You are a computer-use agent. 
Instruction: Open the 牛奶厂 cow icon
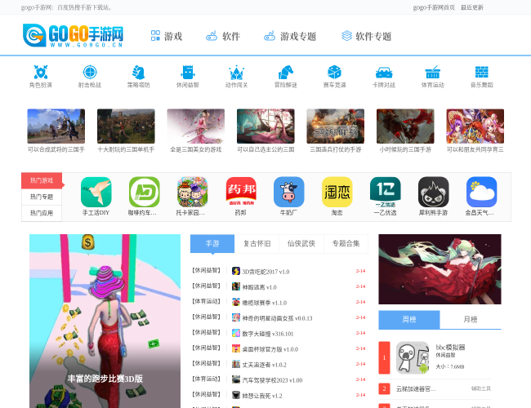click(x=289, y=192)
